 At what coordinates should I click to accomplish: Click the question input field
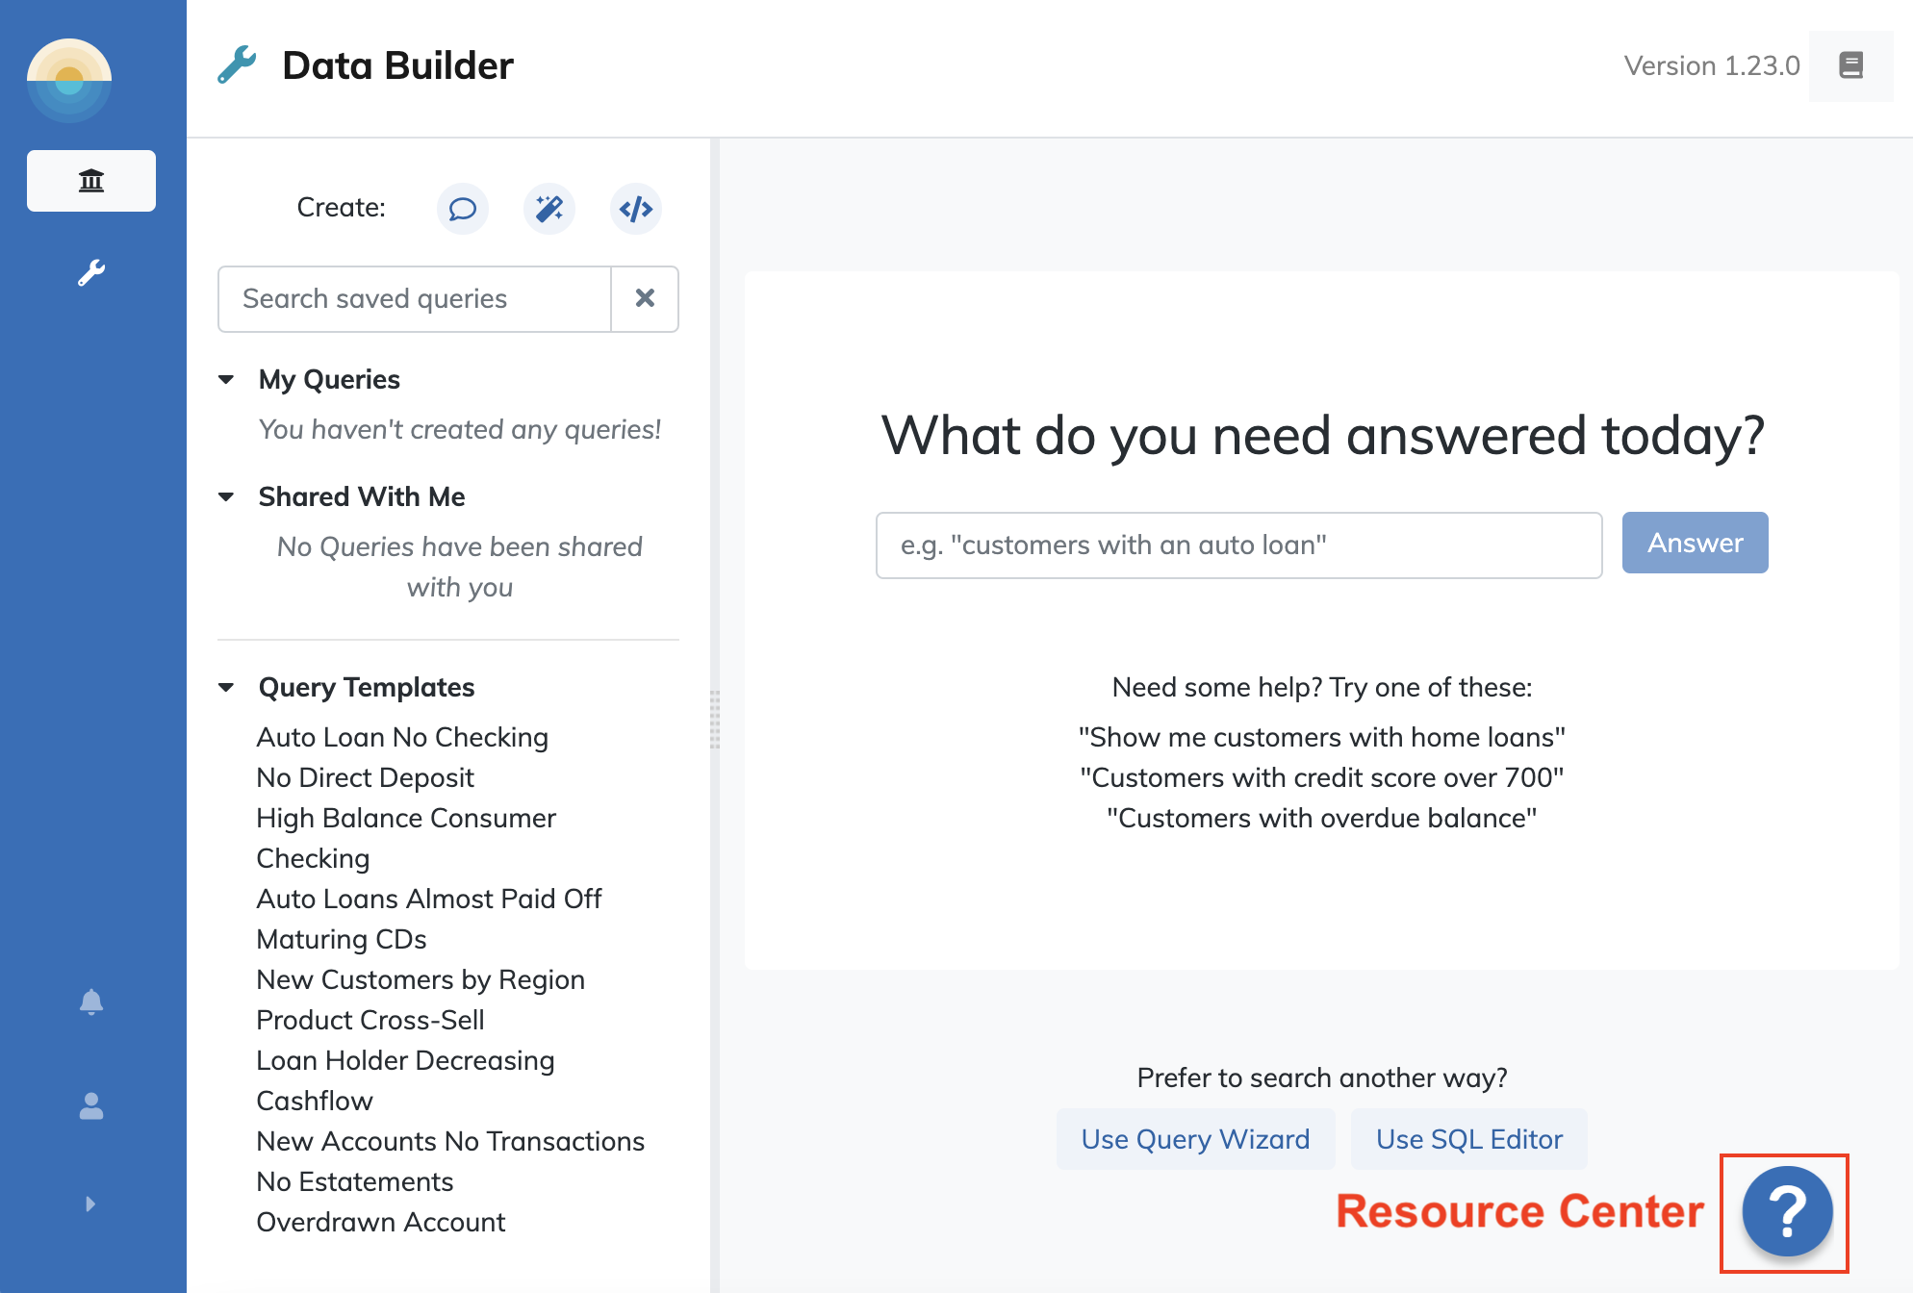(x=1239, y=545)
